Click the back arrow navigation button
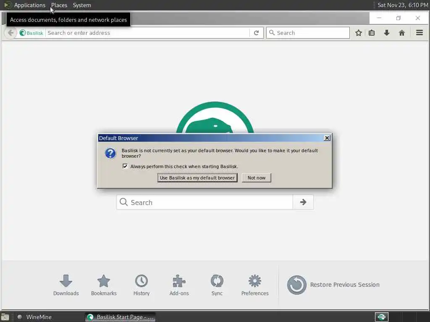This screenshot has height=322, width=430. tap(10, 33)
